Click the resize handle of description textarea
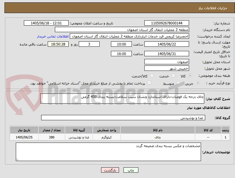Screen dimensions: 235x178 tap(42, 102)
